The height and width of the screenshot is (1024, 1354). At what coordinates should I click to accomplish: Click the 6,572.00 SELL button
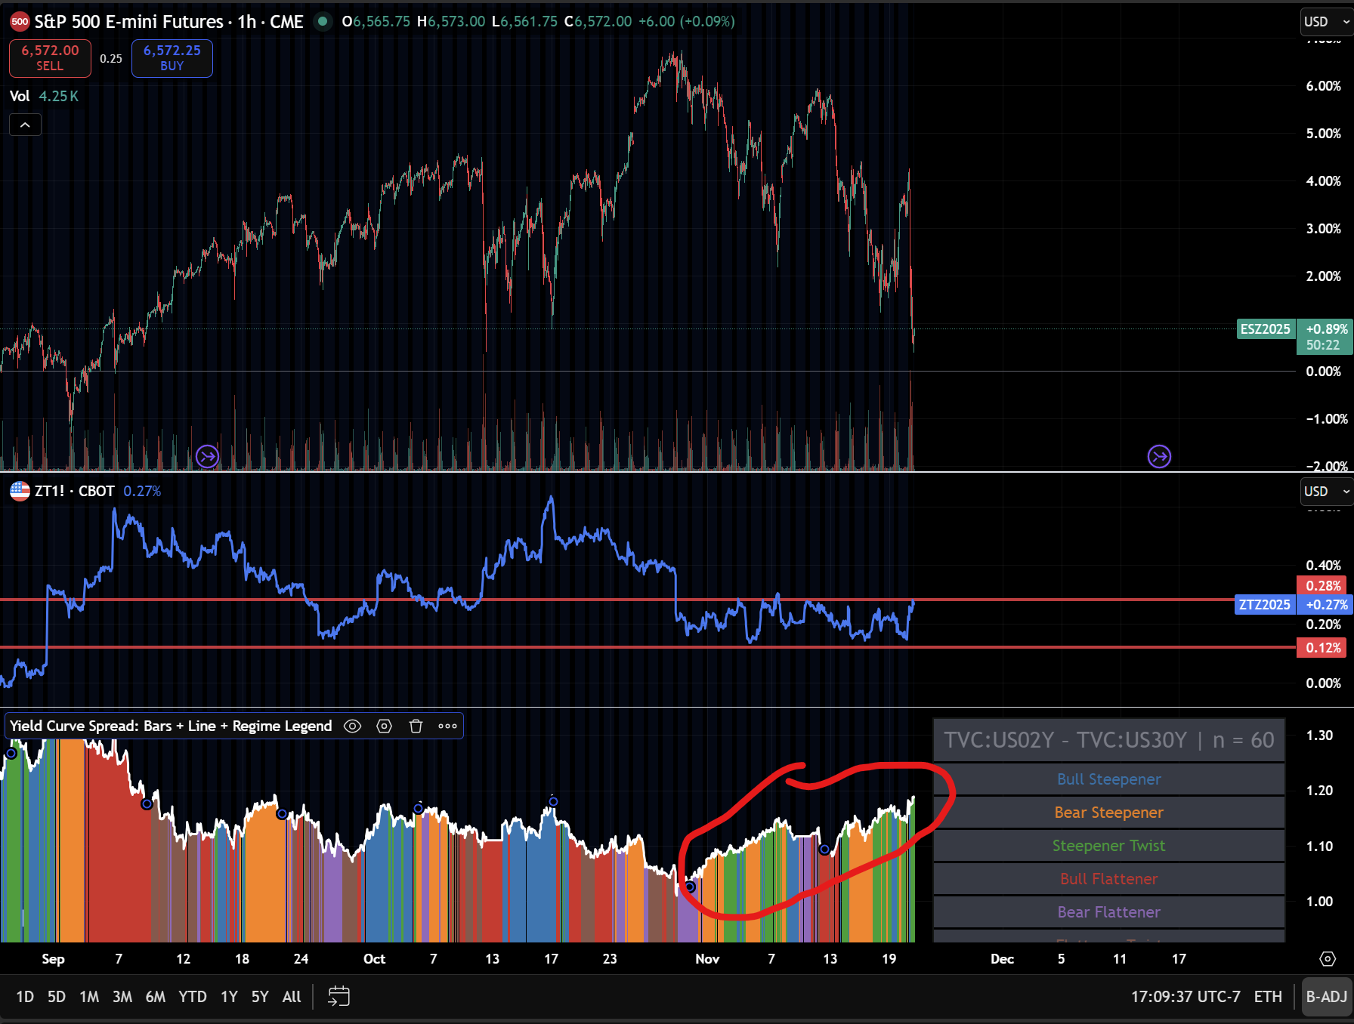[x=50, y=58]
